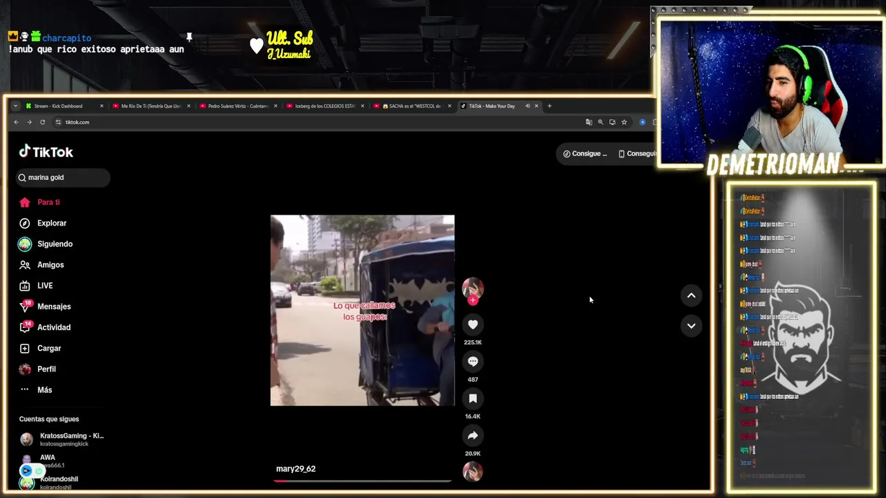
Task: Click the 20.9K shares count
Action: coord(473,454)
